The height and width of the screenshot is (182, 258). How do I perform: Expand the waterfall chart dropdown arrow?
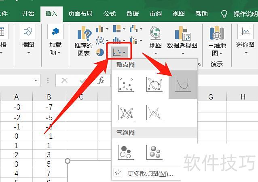point(141,29)
